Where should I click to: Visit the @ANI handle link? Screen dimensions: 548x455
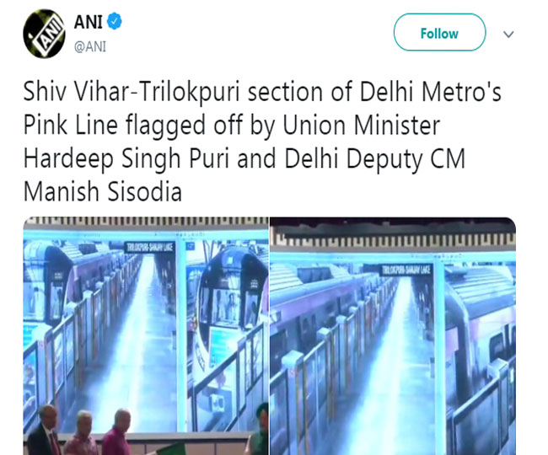[90, 47]
